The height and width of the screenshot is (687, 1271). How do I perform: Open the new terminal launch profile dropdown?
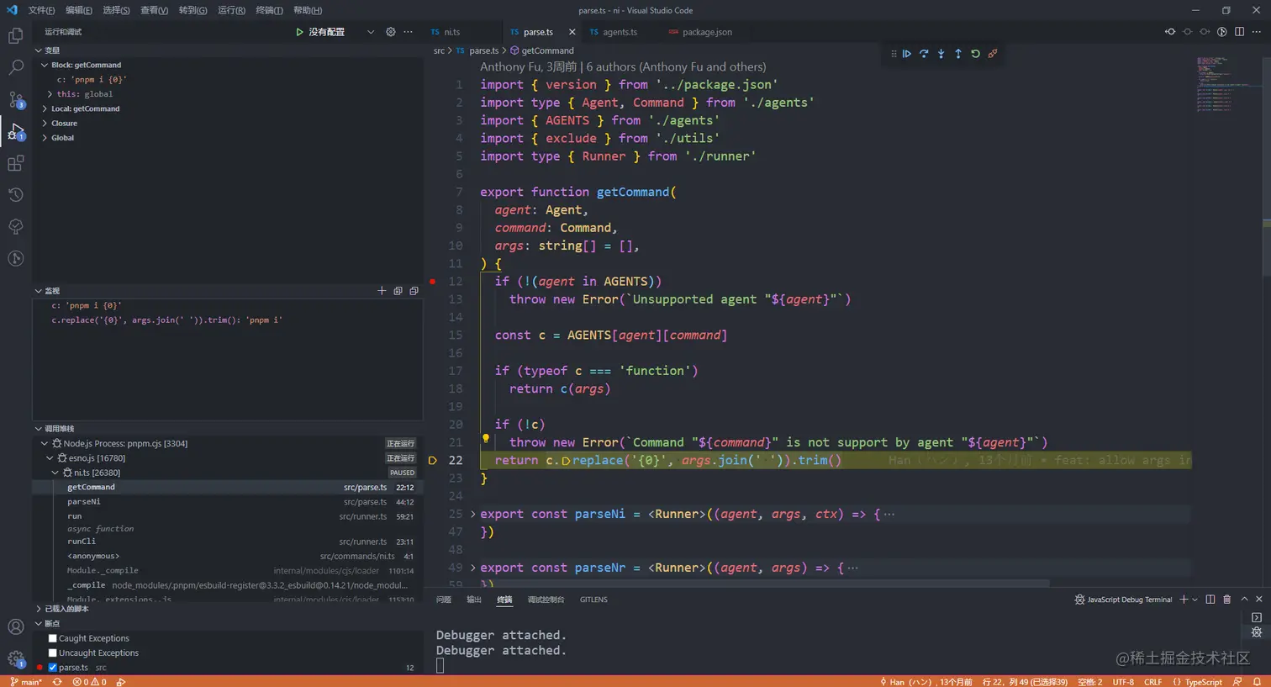[x=1195, y=600]
